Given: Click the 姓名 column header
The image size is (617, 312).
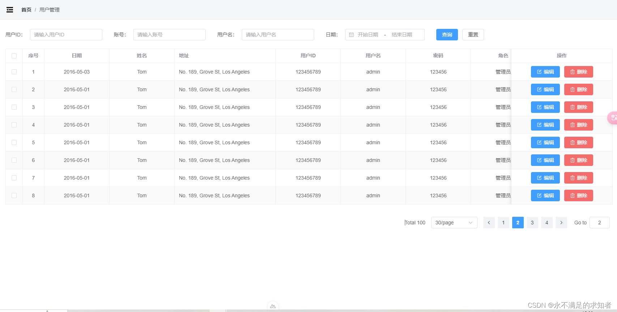Looking at the screenshot, I should point(142,56).
